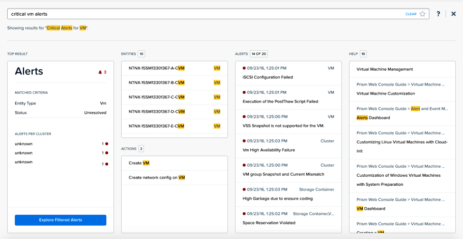The image size is (463, 239).
Task: Open help via the question mark icon
Action: (x=438, y=14)
